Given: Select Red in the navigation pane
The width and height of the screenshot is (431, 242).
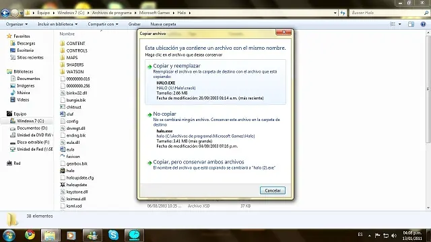Looking at the screenshot, I should (17, 163).
